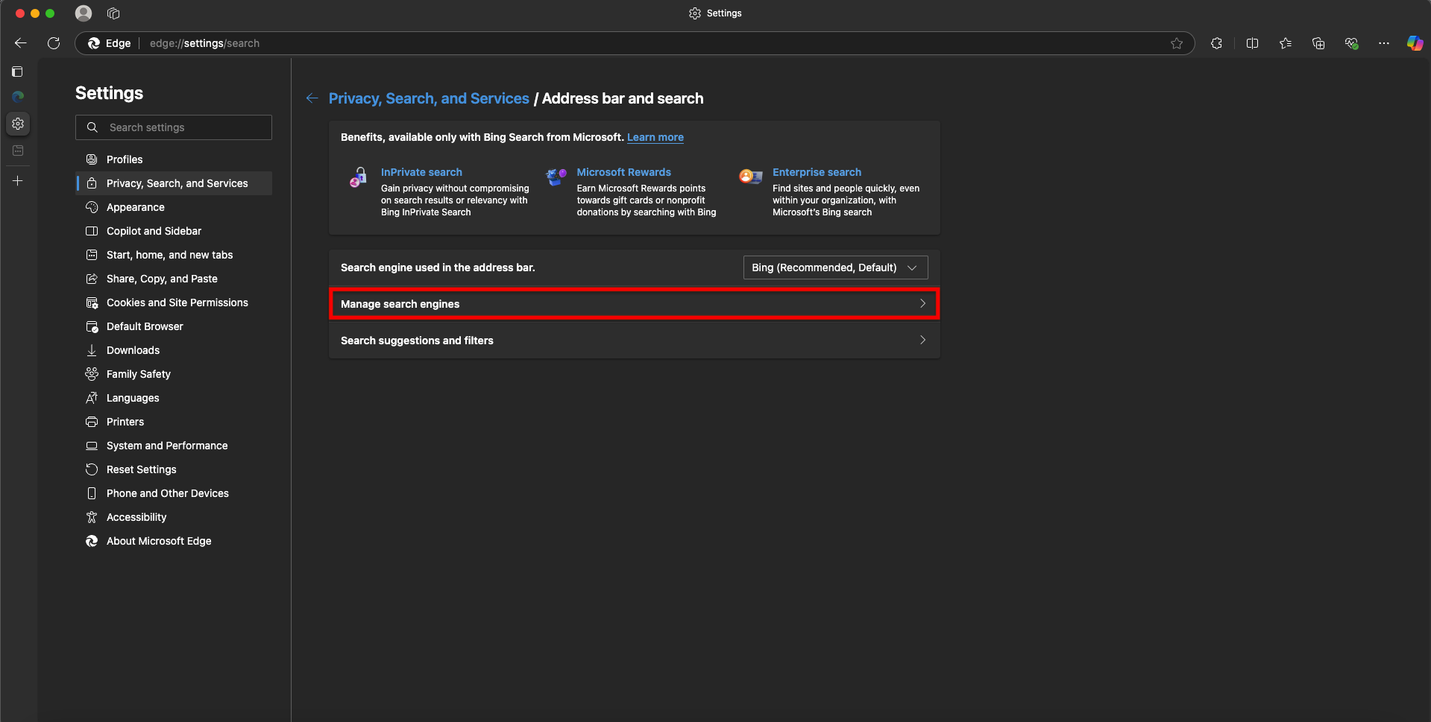Open the search engine dropdown showing Bing

[835, 267]
